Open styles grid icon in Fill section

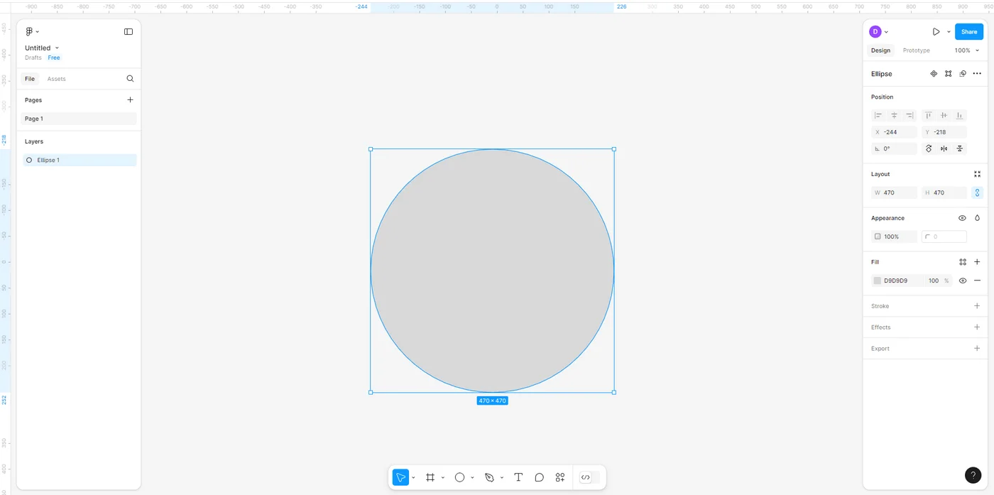(x=963, y=262)
